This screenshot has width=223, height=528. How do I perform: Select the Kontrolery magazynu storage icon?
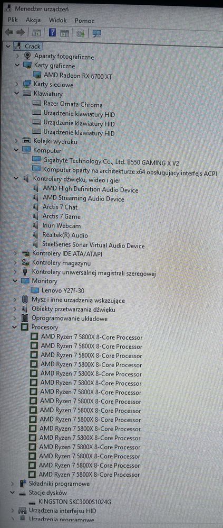(x=25, y=262)
